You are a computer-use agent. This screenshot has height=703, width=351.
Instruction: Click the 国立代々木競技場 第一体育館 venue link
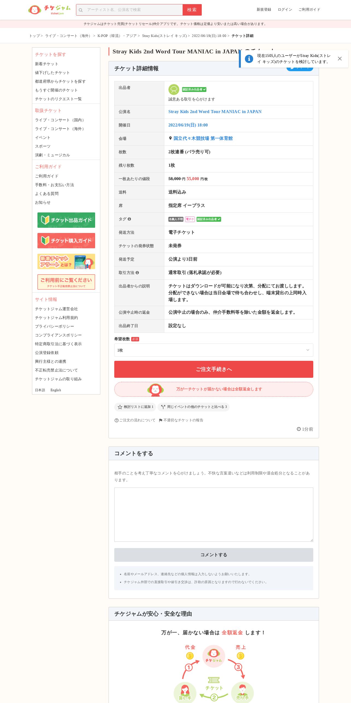203,139
